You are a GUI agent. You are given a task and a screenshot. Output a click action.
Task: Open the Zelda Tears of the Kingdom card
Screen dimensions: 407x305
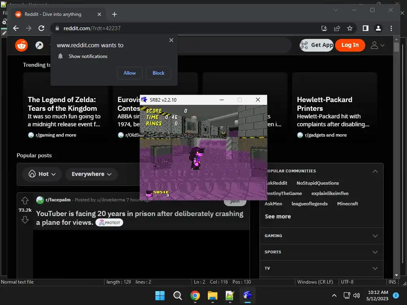point(66,108)
